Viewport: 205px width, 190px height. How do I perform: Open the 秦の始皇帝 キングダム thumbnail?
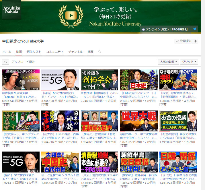(x=21, y=121)
